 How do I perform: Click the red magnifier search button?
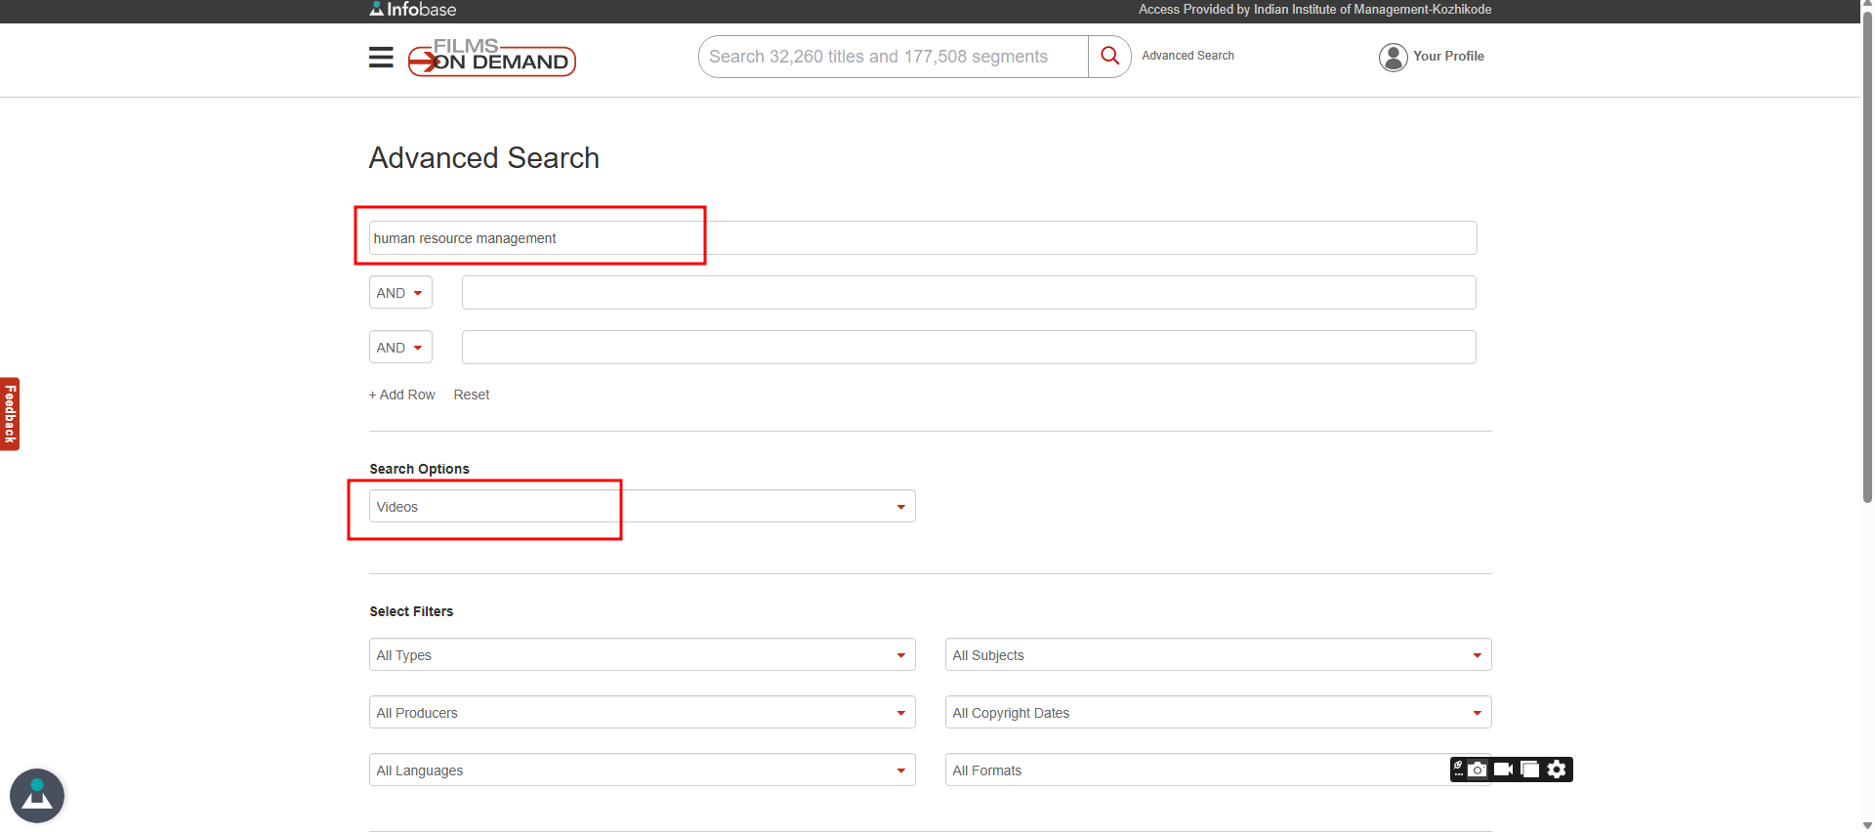click(1109, 56)
